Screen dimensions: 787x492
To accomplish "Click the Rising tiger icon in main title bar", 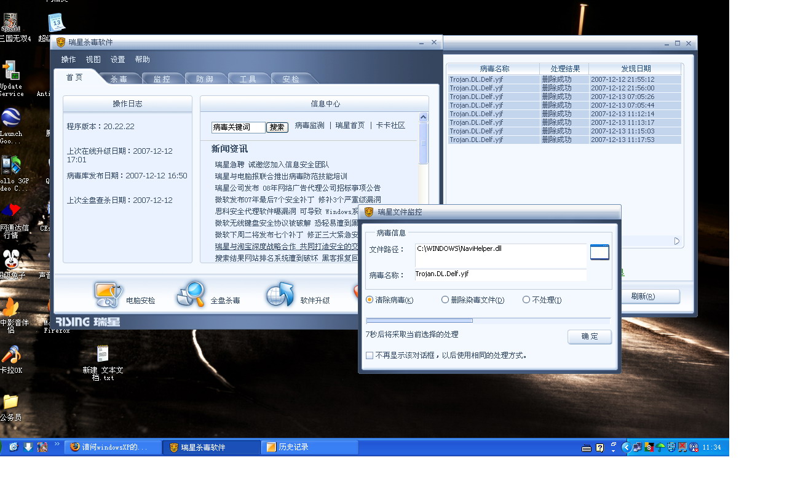I will click(61, 42).
